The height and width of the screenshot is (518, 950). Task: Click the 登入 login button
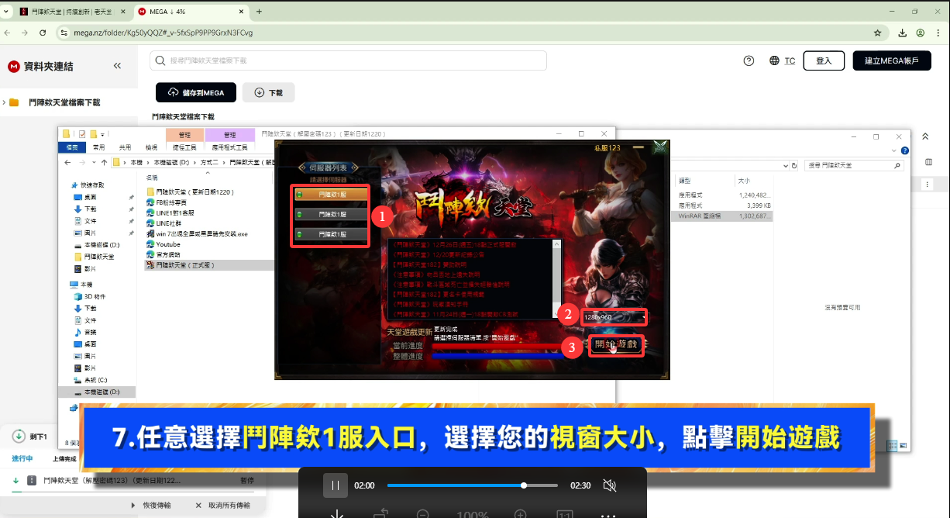coord(824,60)
